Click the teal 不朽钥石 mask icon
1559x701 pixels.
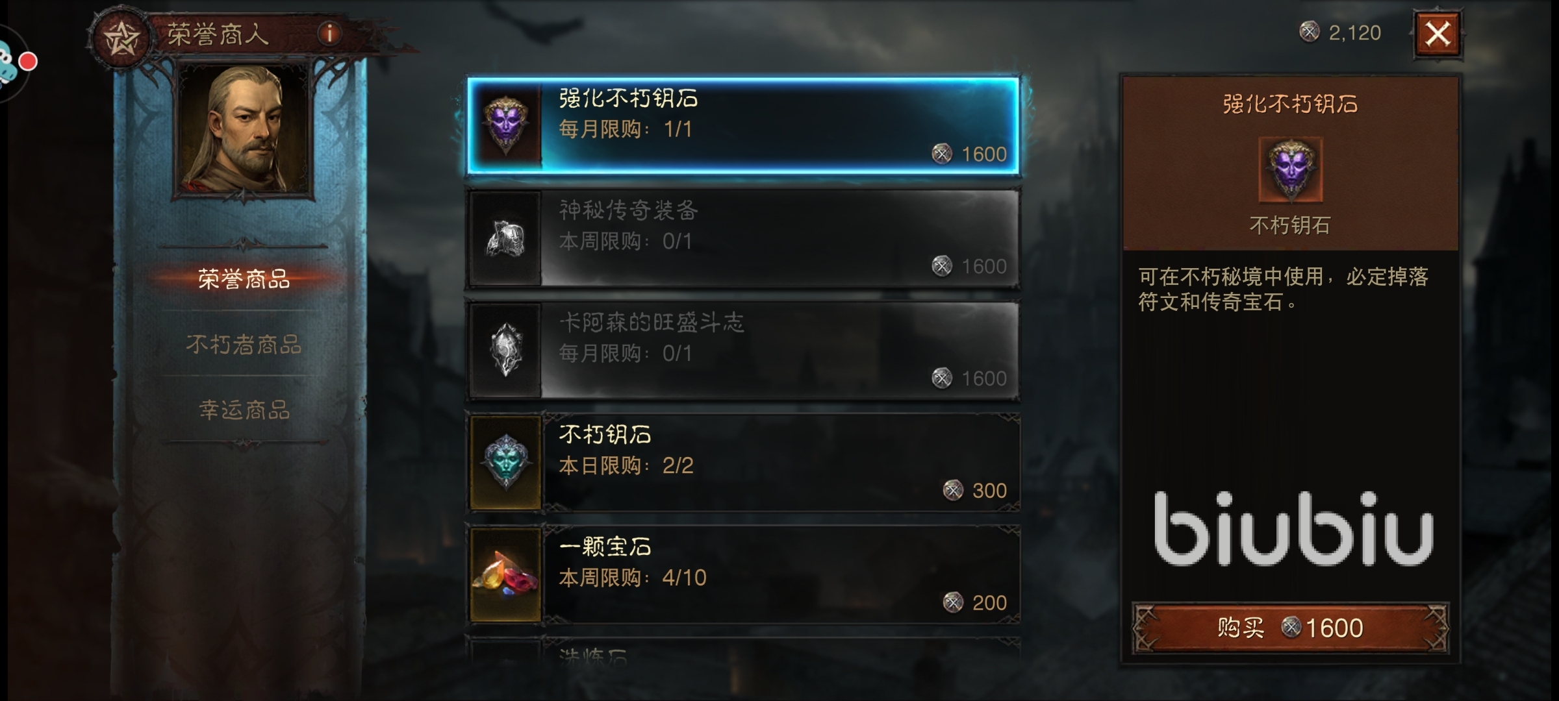506,463
